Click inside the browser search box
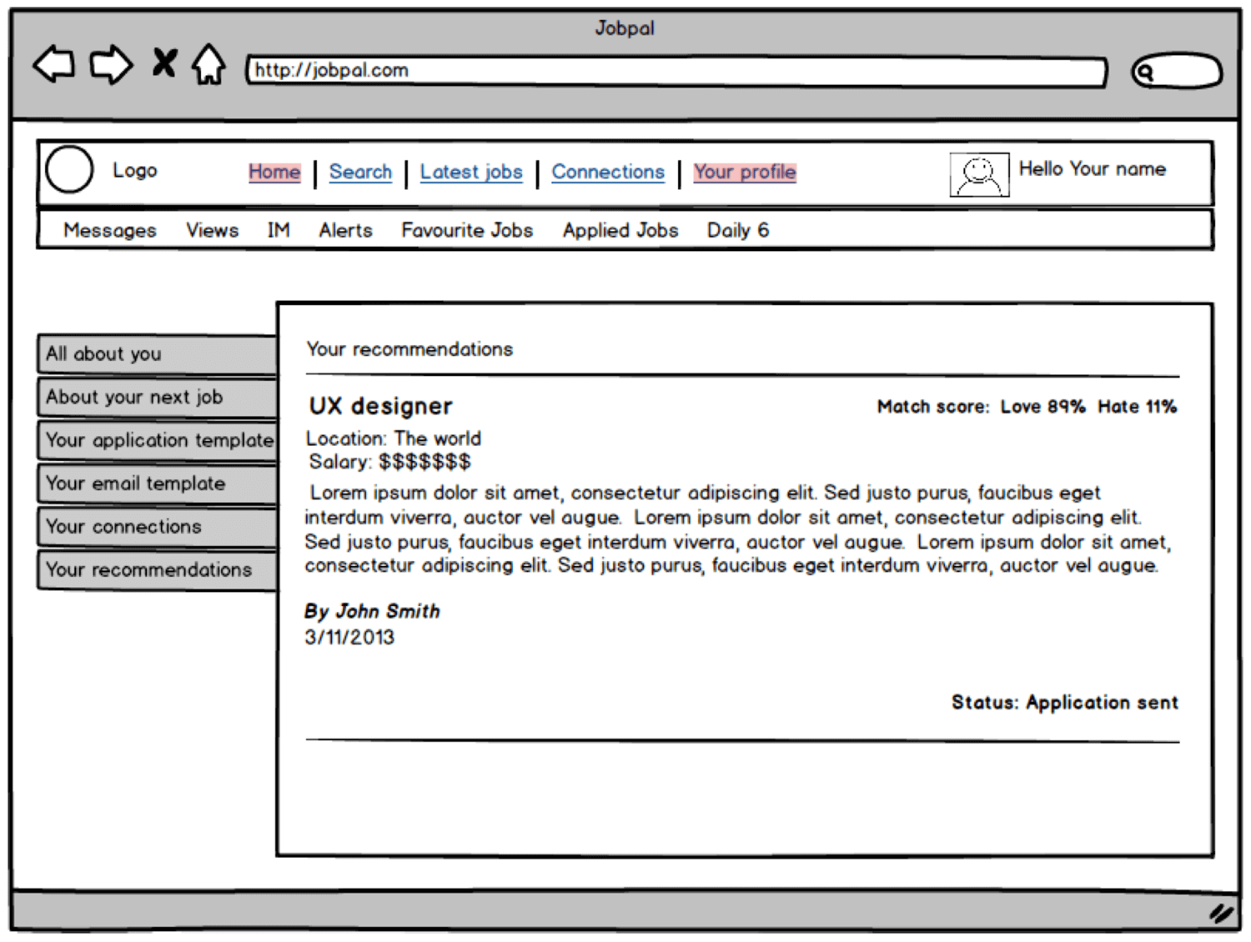Screen dimensions: 1251x942 (1177, 72)
